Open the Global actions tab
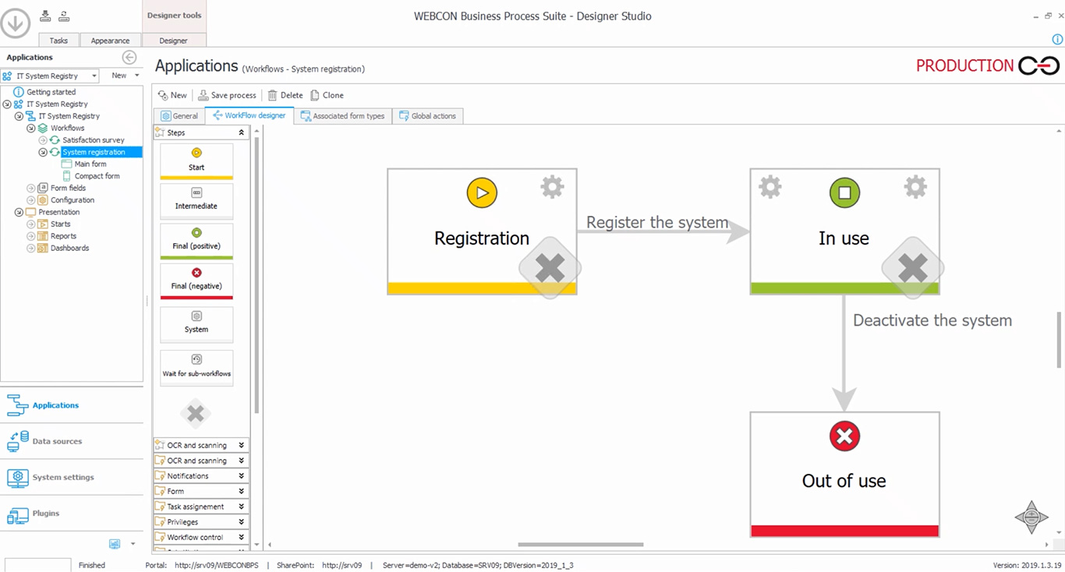 427,116
